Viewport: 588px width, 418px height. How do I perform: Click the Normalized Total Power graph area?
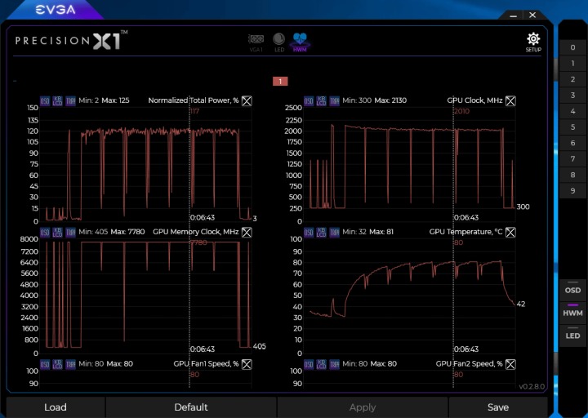tap(145, 164)
